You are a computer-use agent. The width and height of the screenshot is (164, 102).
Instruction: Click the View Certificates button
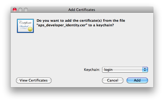pos(34,81)
